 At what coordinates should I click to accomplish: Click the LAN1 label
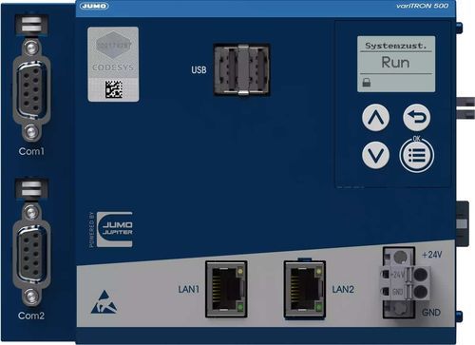[x=188, y=289]
